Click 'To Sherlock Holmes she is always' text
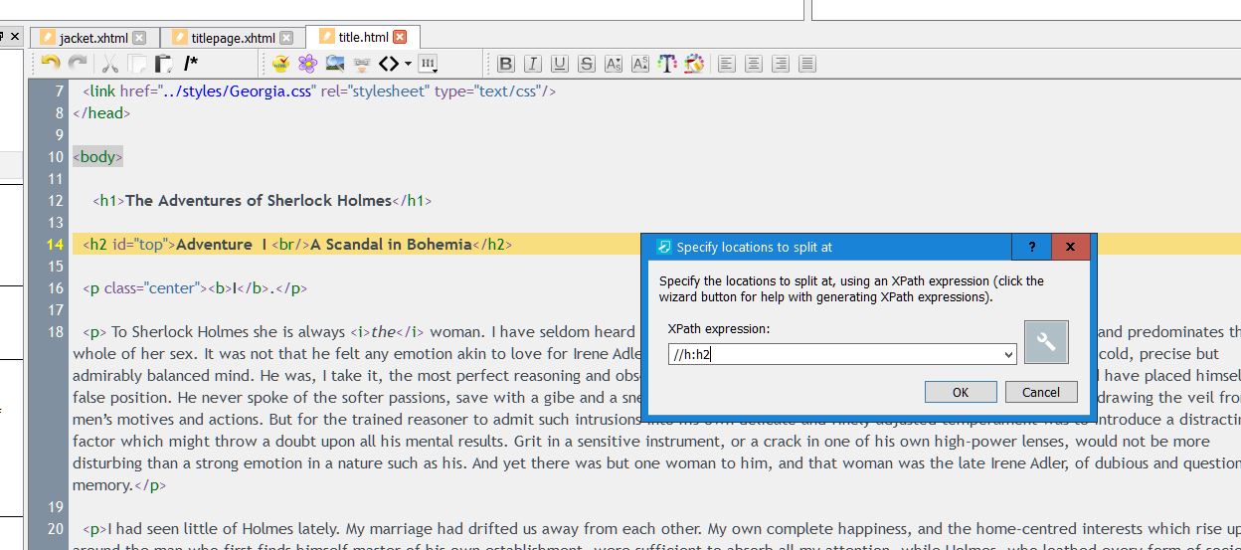 [229, 332]
